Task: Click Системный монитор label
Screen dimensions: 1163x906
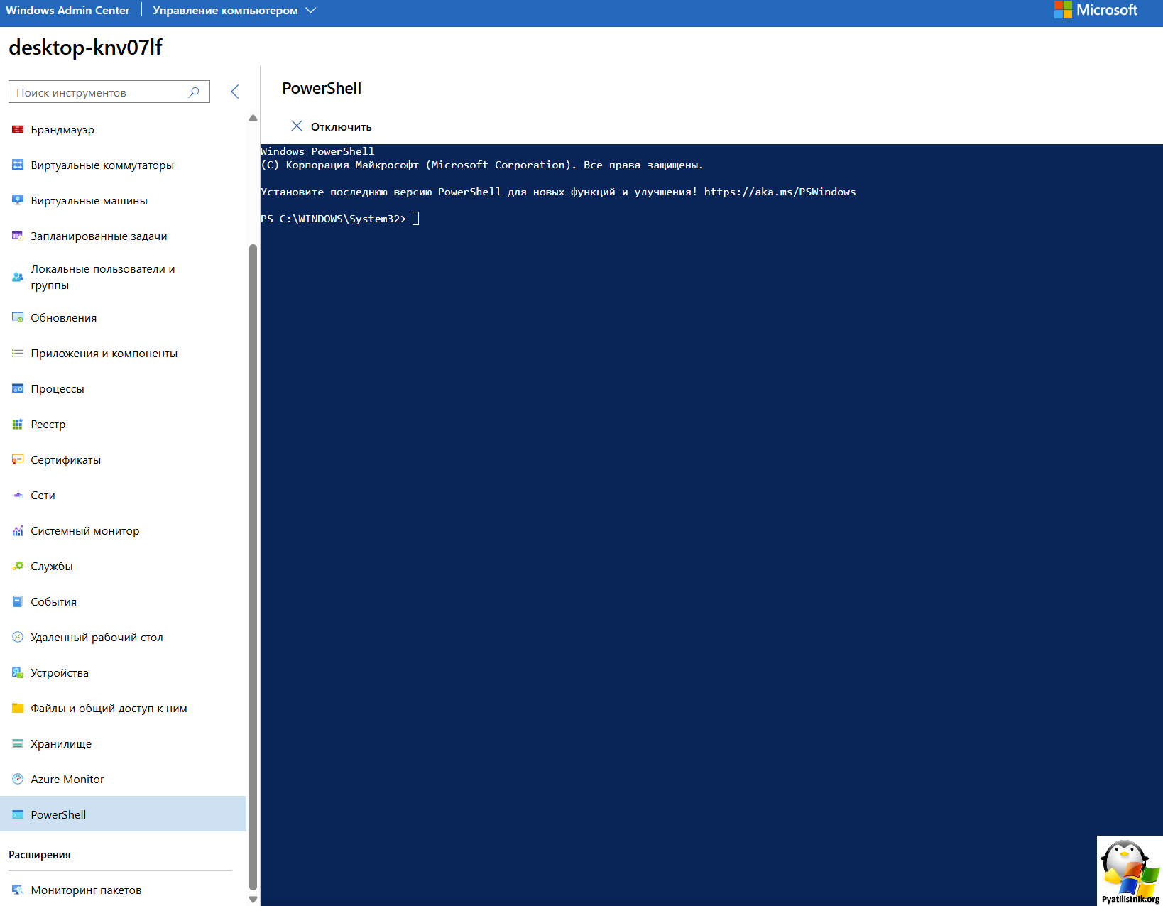Action: (x=84, y=530)
